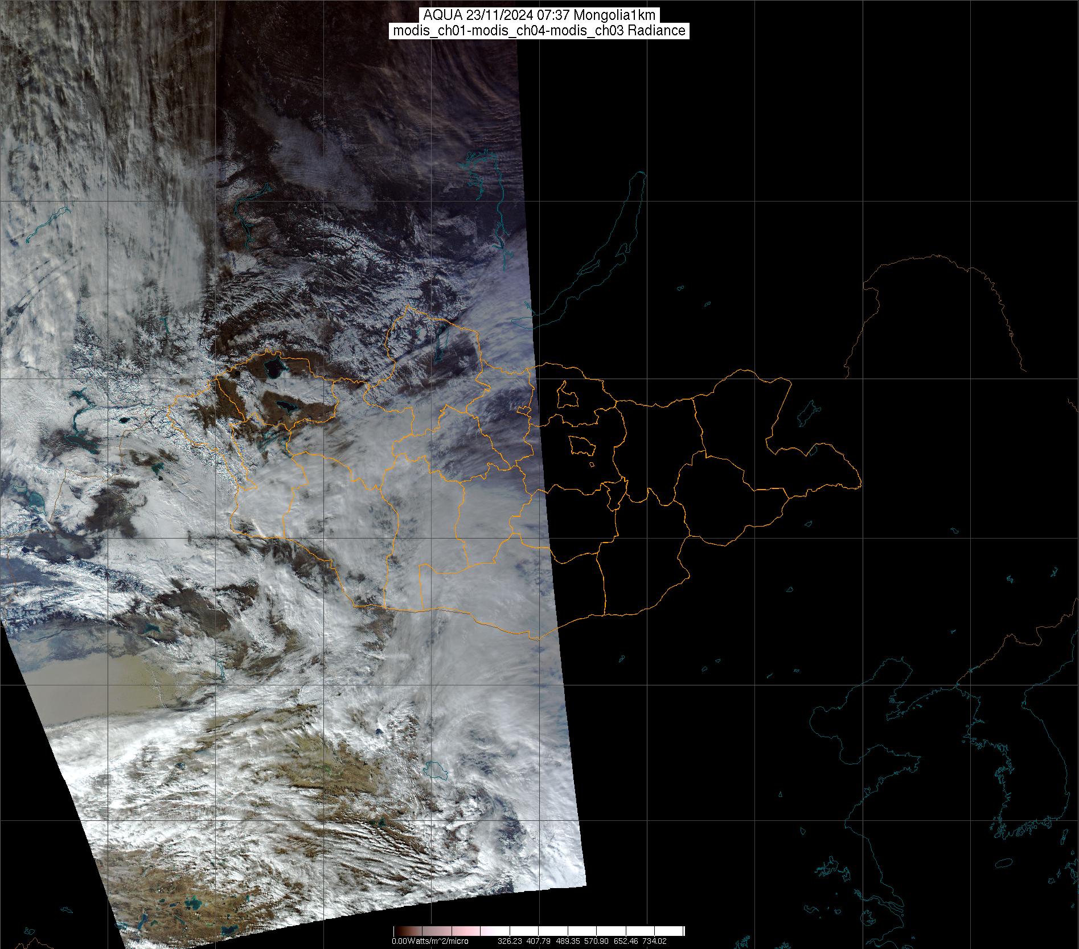Click the 0.00Watts/m^2/micro colorbar label
The width and height of the screenshot is (1079, 949).
(x=430, y=941)
